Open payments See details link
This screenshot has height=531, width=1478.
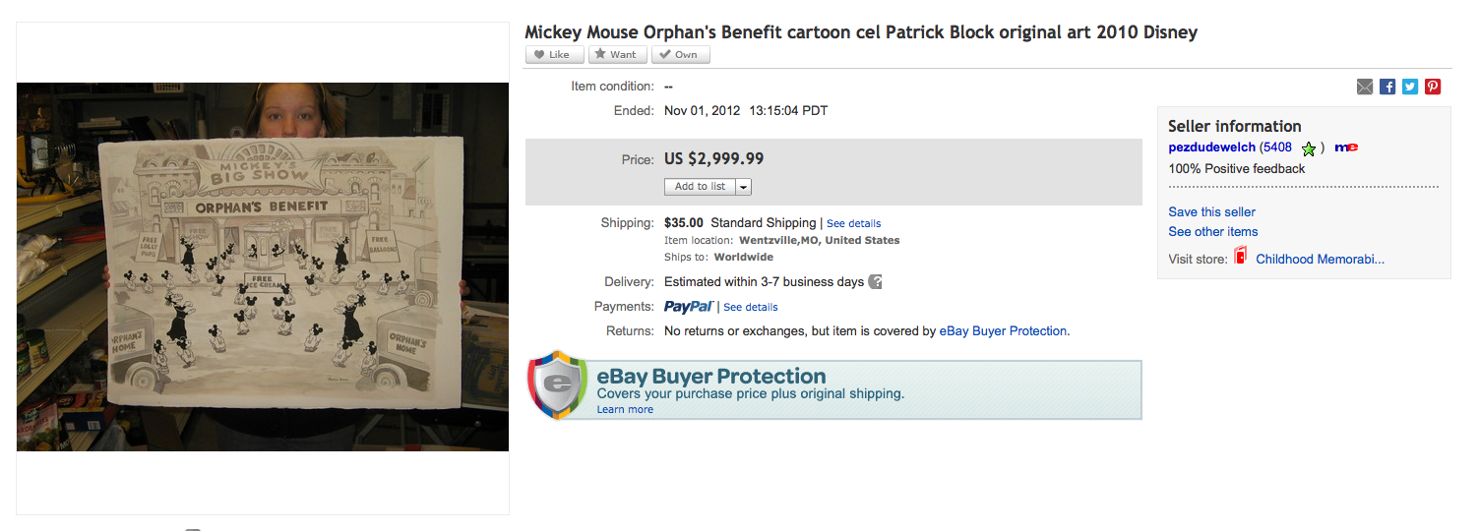[750, 308]
